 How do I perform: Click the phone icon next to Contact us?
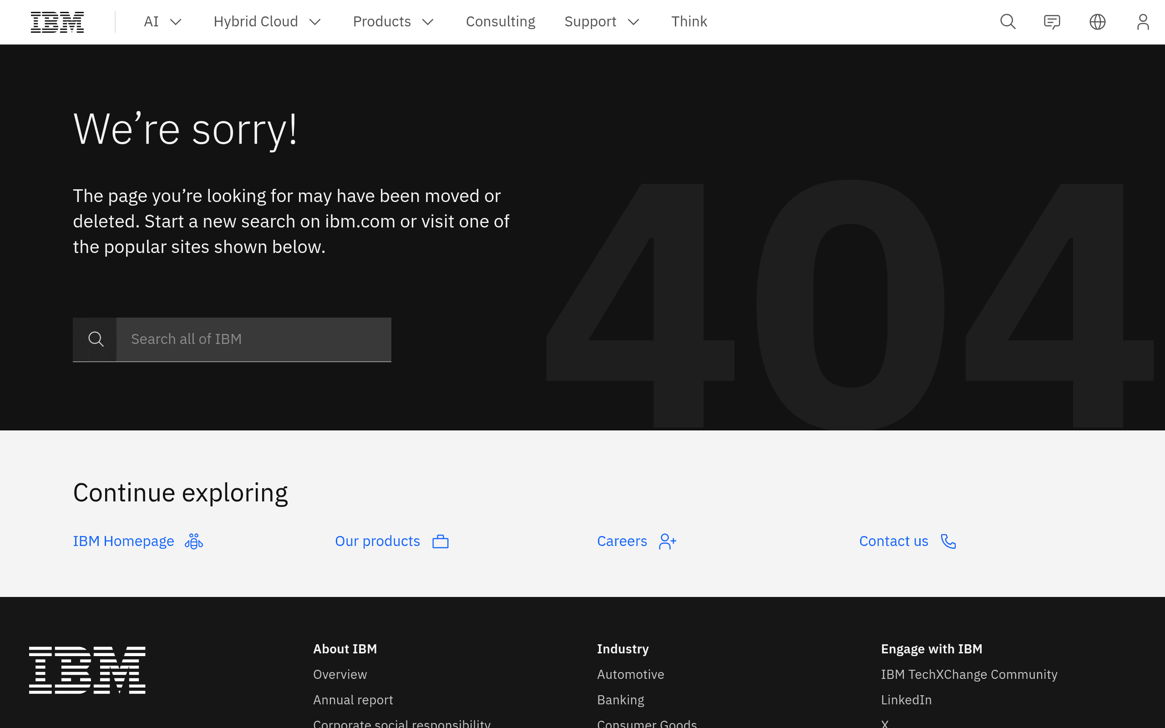coord(948,541)
